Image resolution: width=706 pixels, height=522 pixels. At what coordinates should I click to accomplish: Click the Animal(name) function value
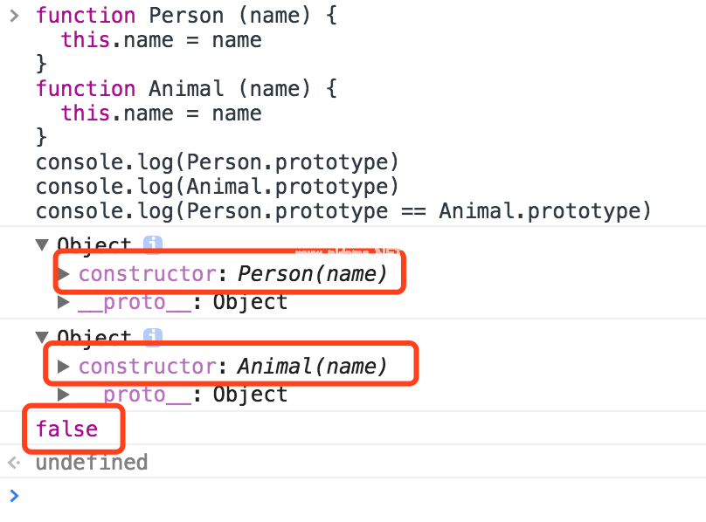click(x=312, y=367)
